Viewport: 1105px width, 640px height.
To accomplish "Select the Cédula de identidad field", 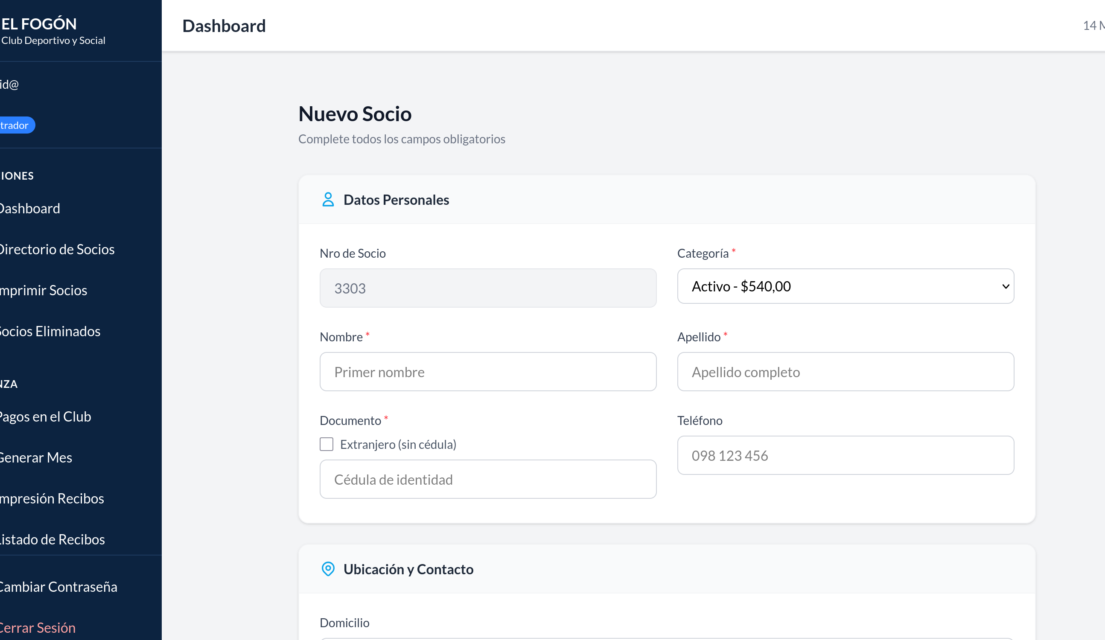I will point(487,479).
